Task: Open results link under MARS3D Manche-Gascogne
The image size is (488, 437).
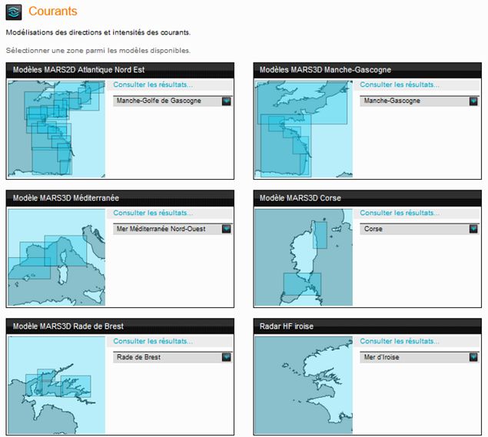Action: click(400, 84)
